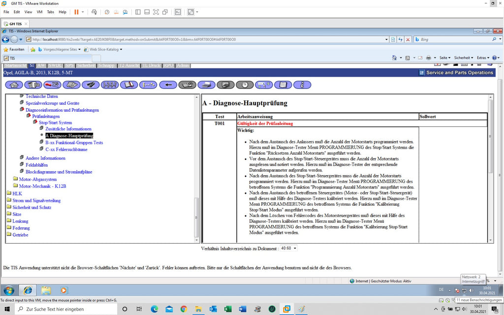The image size is (504, 315).
Task: Open Excel from the host taskbar
Action: [228, 309]
